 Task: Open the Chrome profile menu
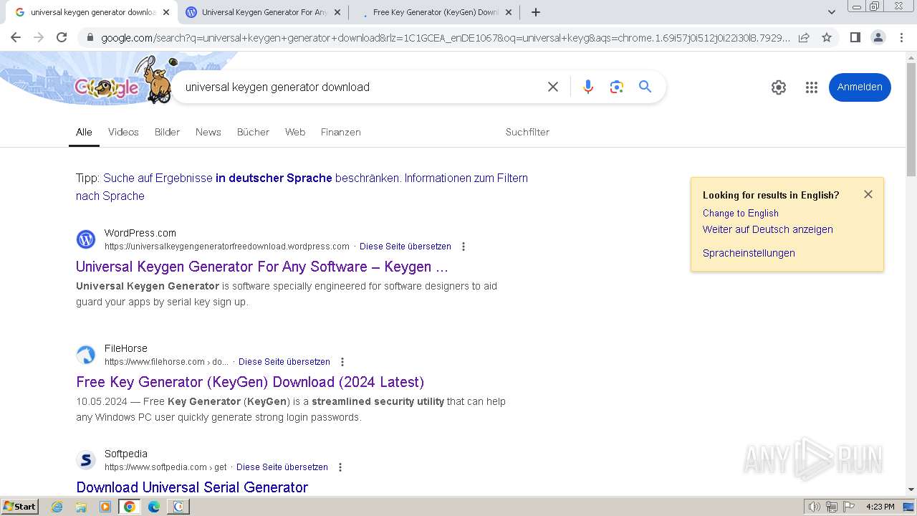[878, 37]
